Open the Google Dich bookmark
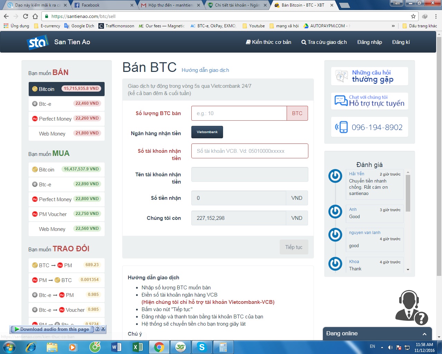Image resolution: width=442 pixels, height=354 pixels. coord(79,26)
